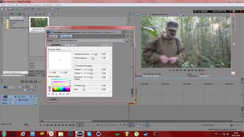Screen dimensions: 244x137
Task: Adjust the Радиус X slider
Action: click(x=91, y=69)
